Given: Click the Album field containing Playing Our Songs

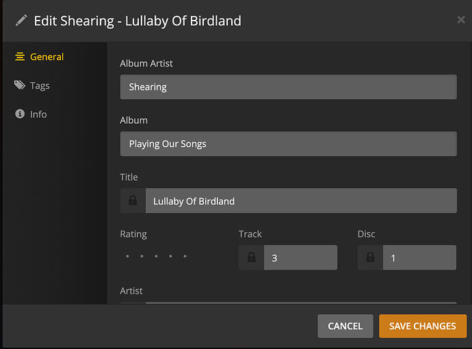Looking at the screenshot, I should pos(288,144).
